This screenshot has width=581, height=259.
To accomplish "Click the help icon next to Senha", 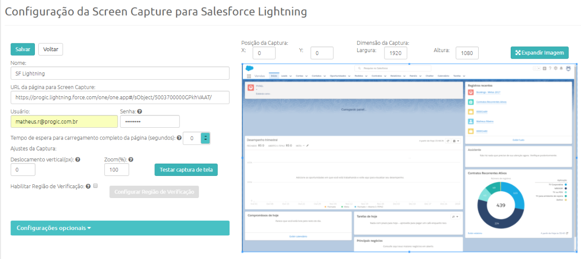I will [x=140, y=111].
